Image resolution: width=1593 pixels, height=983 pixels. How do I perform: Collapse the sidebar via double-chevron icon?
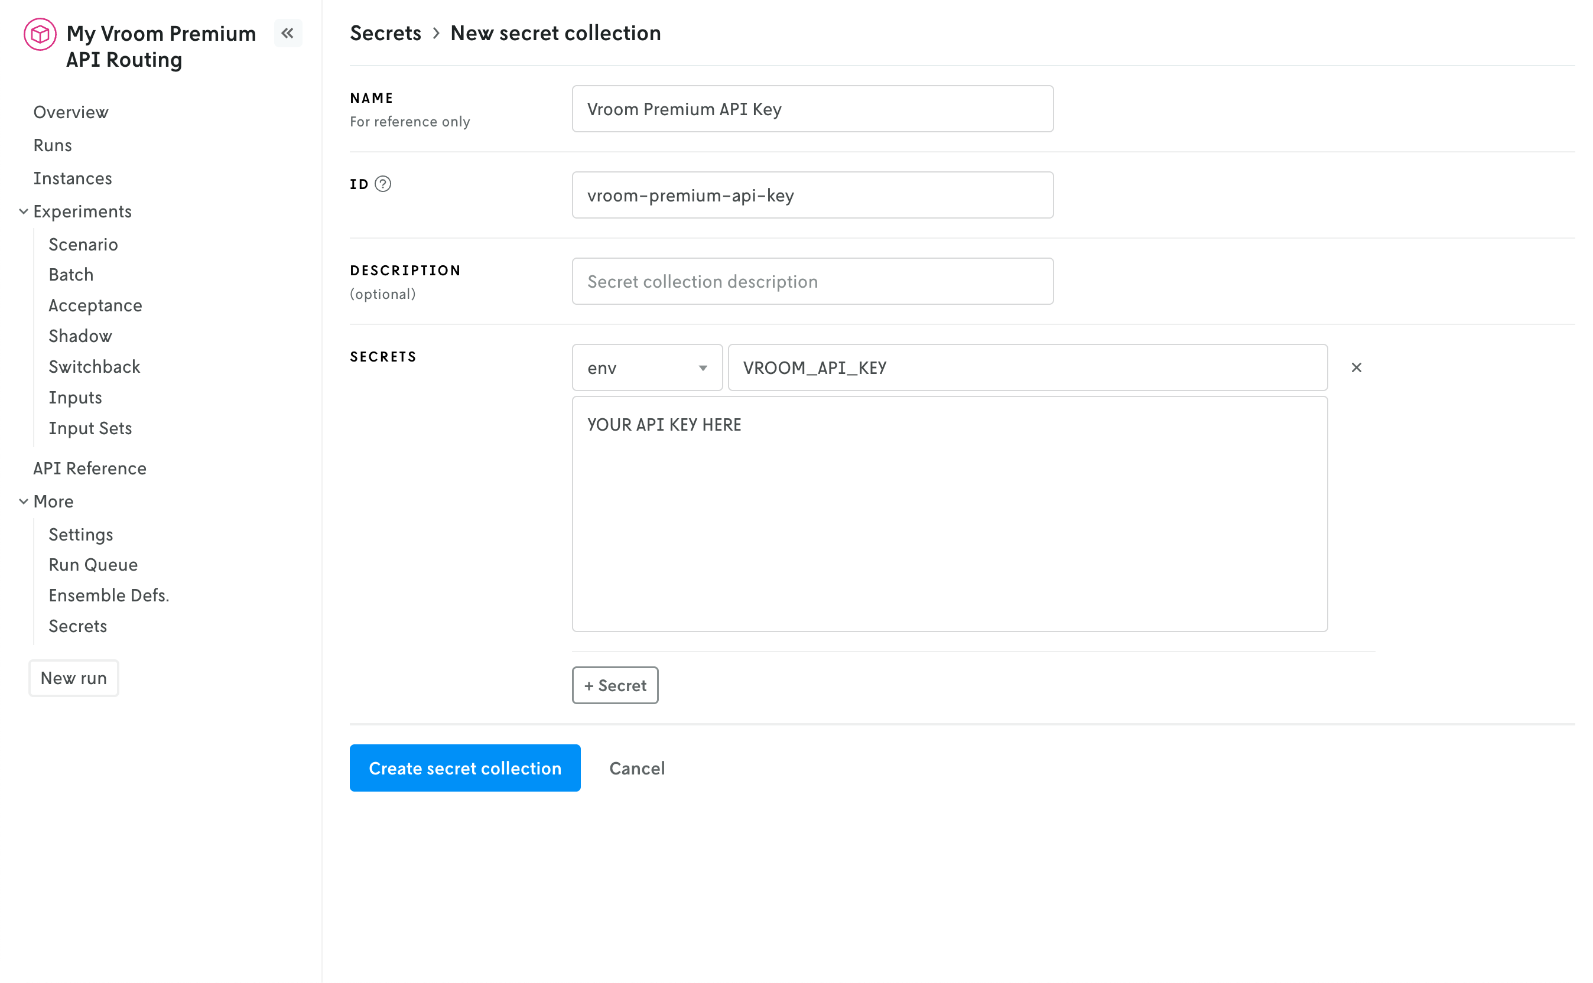[288, 32]
